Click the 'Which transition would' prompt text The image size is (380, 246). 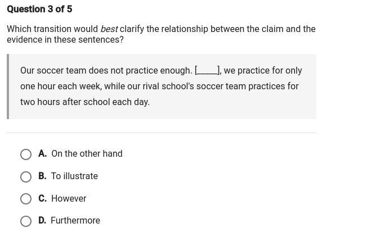52,29
